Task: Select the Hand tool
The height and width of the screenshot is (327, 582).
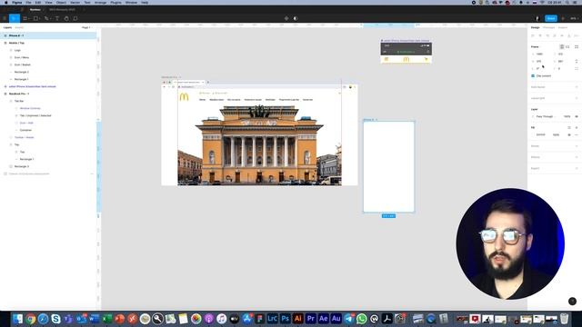Action: tap(66, 18)
